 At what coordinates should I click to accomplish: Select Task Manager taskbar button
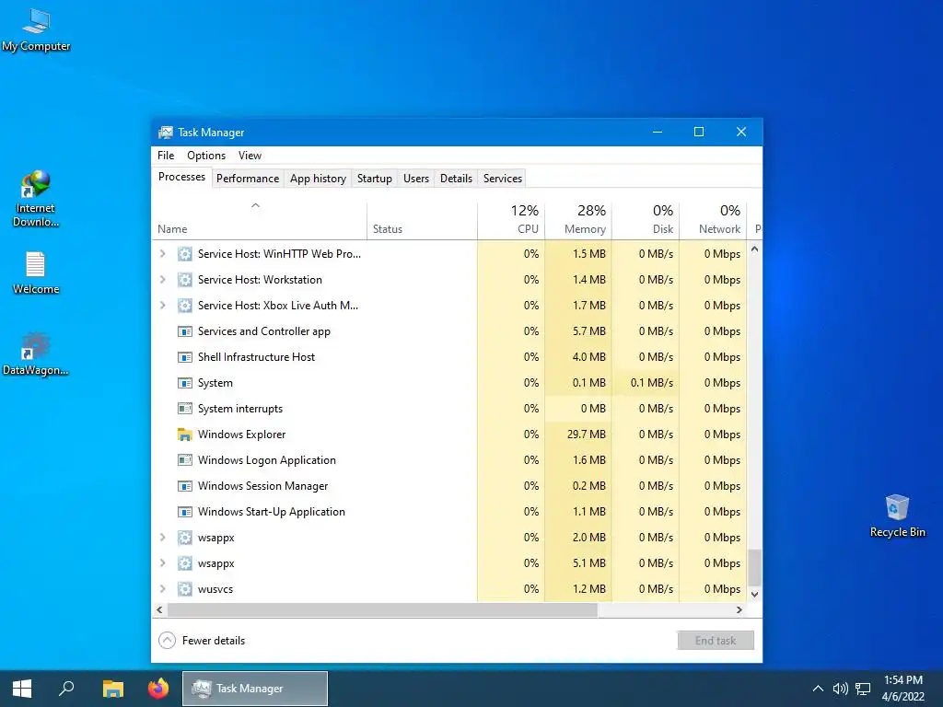point(255,689)
